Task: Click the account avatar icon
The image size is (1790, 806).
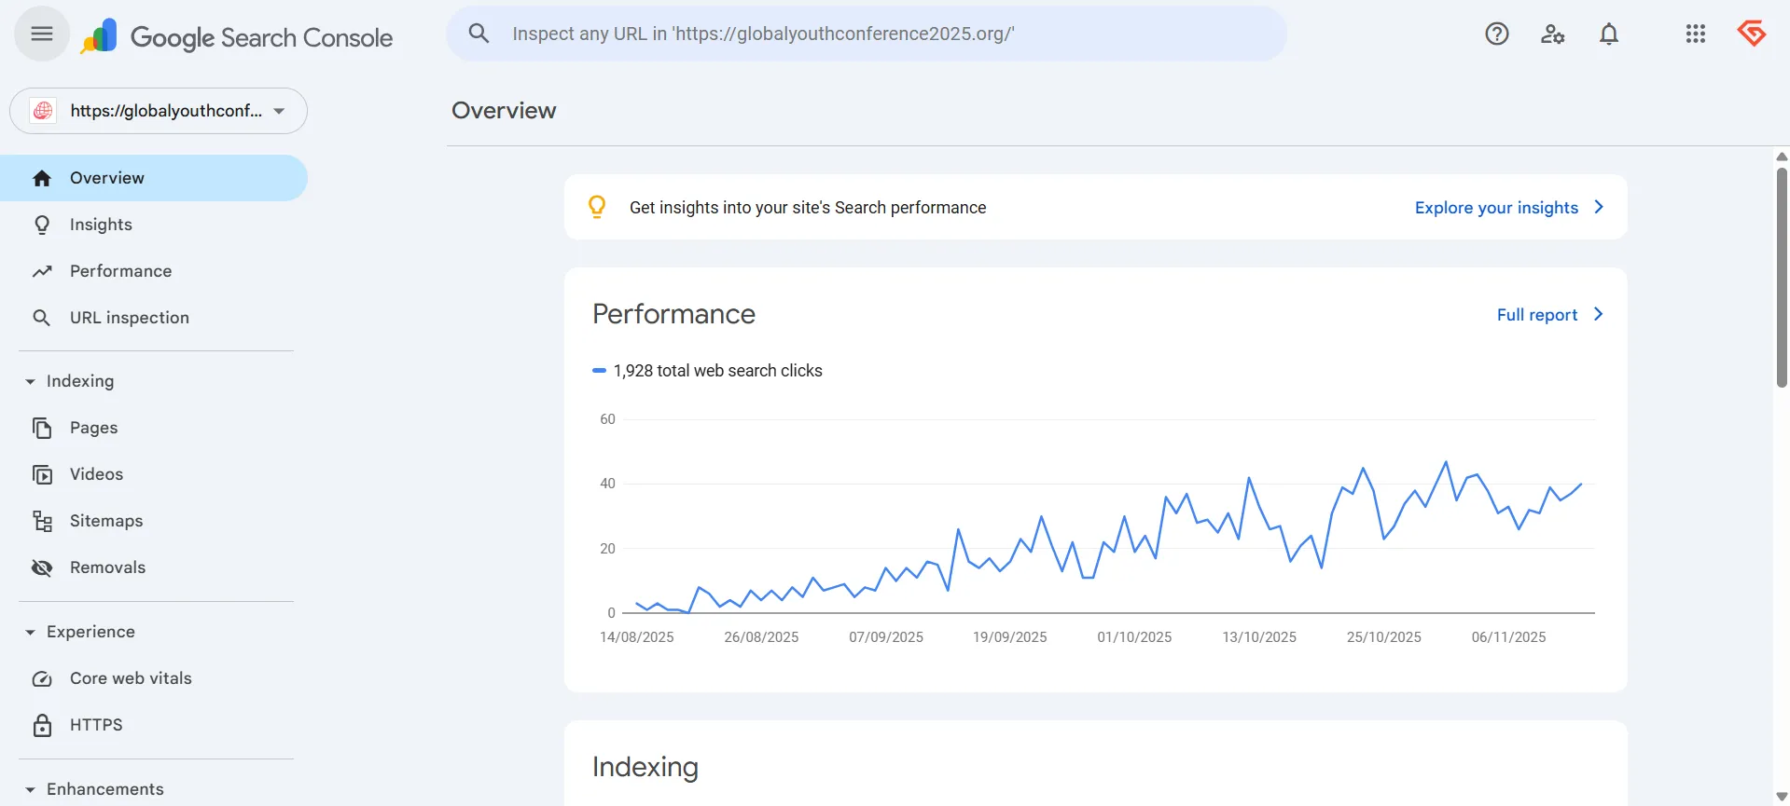Action: 1751,34
